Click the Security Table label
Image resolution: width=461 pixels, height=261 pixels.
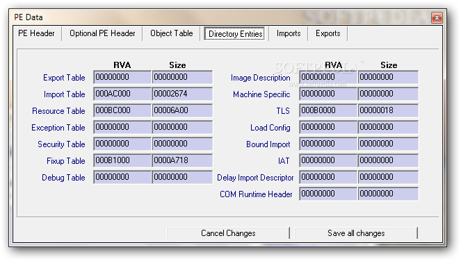tap(61, 144)
